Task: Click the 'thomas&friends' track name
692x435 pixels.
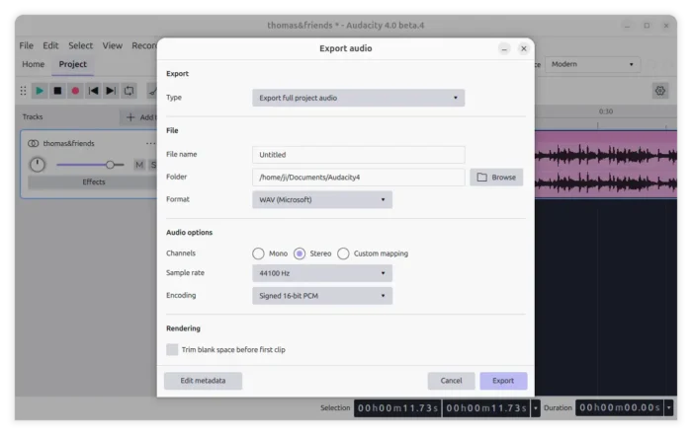Action: pos(69,144)
